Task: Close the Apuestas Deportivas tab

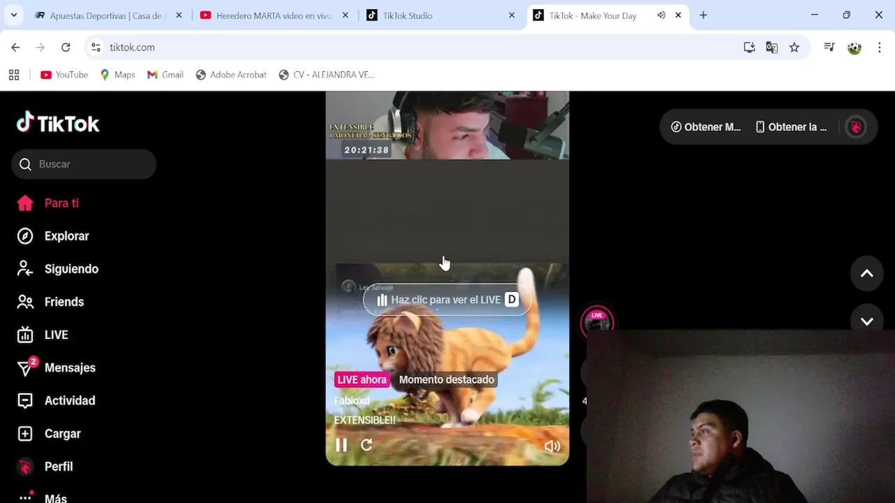Action: pyautogui.click(x=179, y=15)
